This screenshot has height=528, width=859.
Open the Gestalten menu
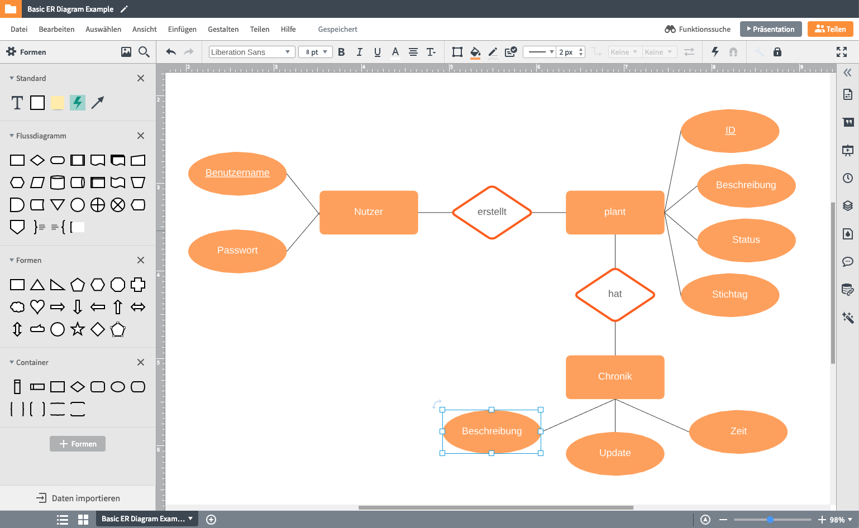(223, 29)
